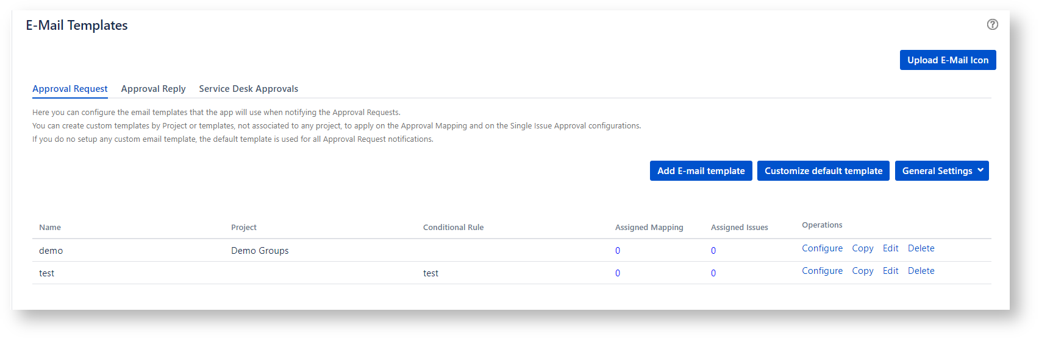Open Assigned Mapping count for test
This screenshot has height=339, width=1039.
[618, 273]
